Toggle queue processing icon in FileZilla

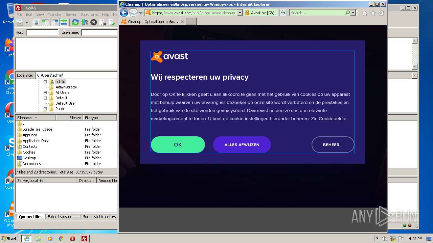[84, 22]
